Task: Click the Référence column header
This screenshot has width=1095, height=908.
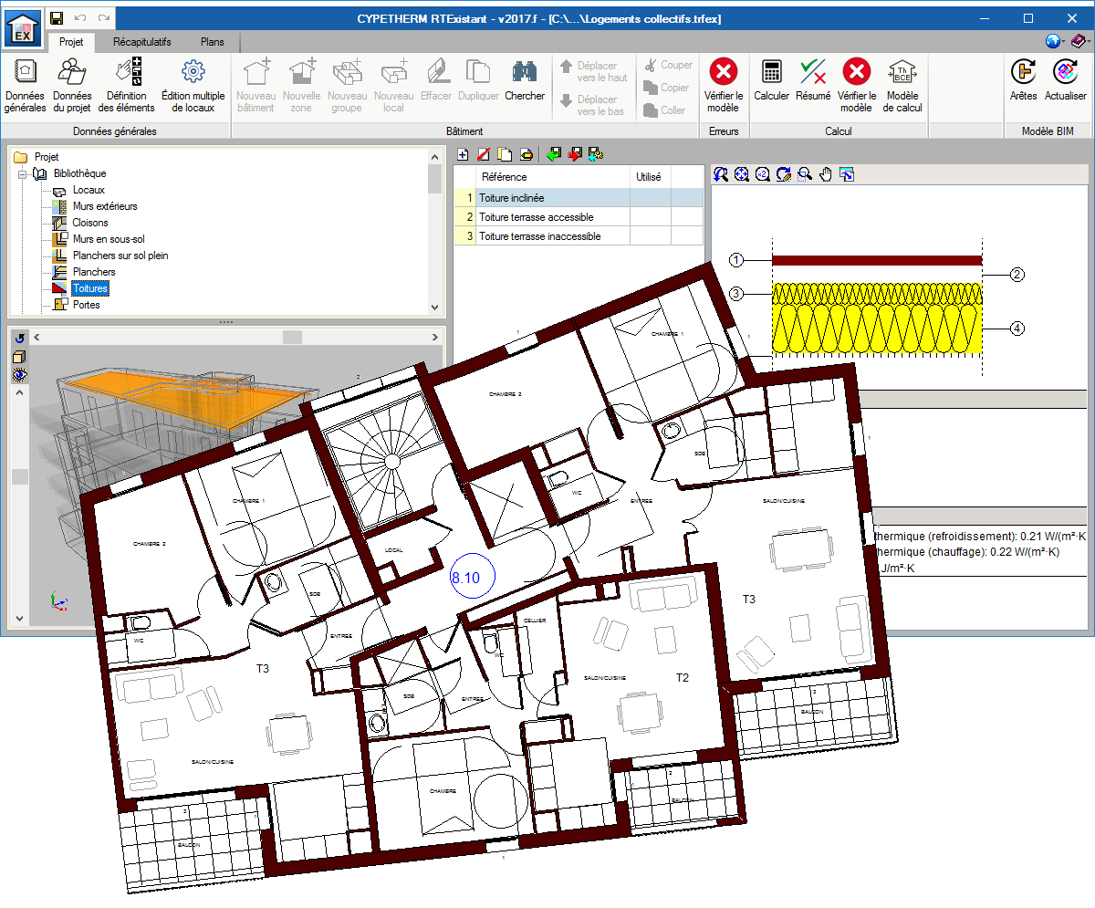Action: coord(553,177)
